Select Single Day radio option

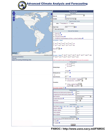54,33
